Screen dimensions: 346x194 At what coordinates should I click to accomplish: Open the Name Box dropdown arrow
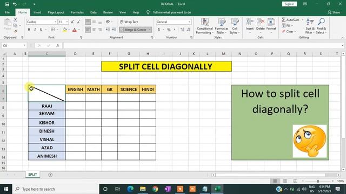pos(24,45)
